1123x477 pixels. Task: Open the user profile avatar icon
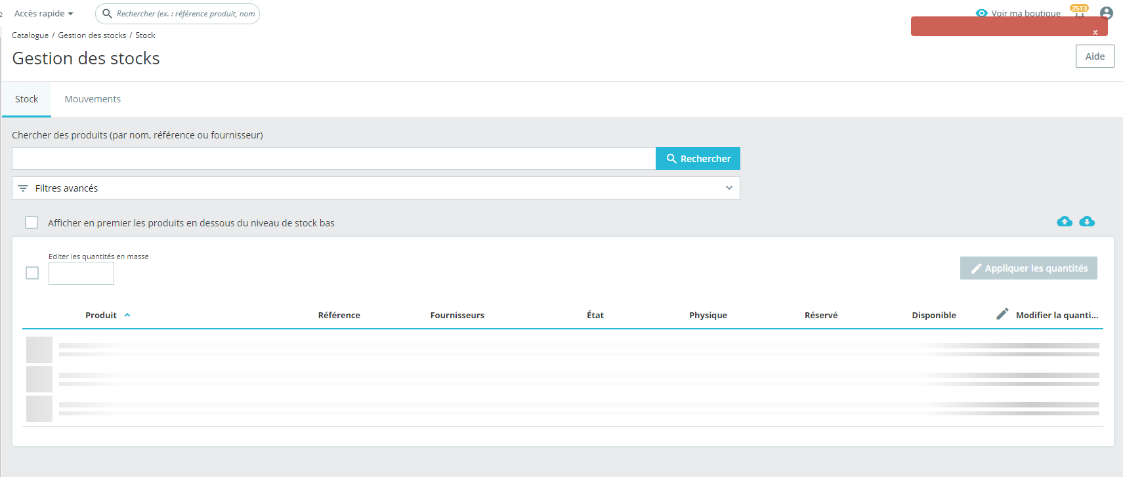click(1107, 13)
